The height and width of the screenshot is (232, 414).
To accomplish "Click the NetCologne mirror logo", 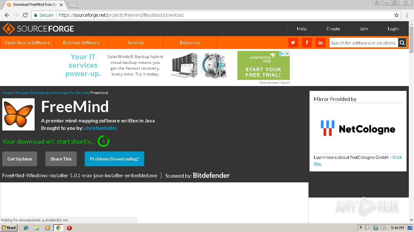I will [358, 128].
